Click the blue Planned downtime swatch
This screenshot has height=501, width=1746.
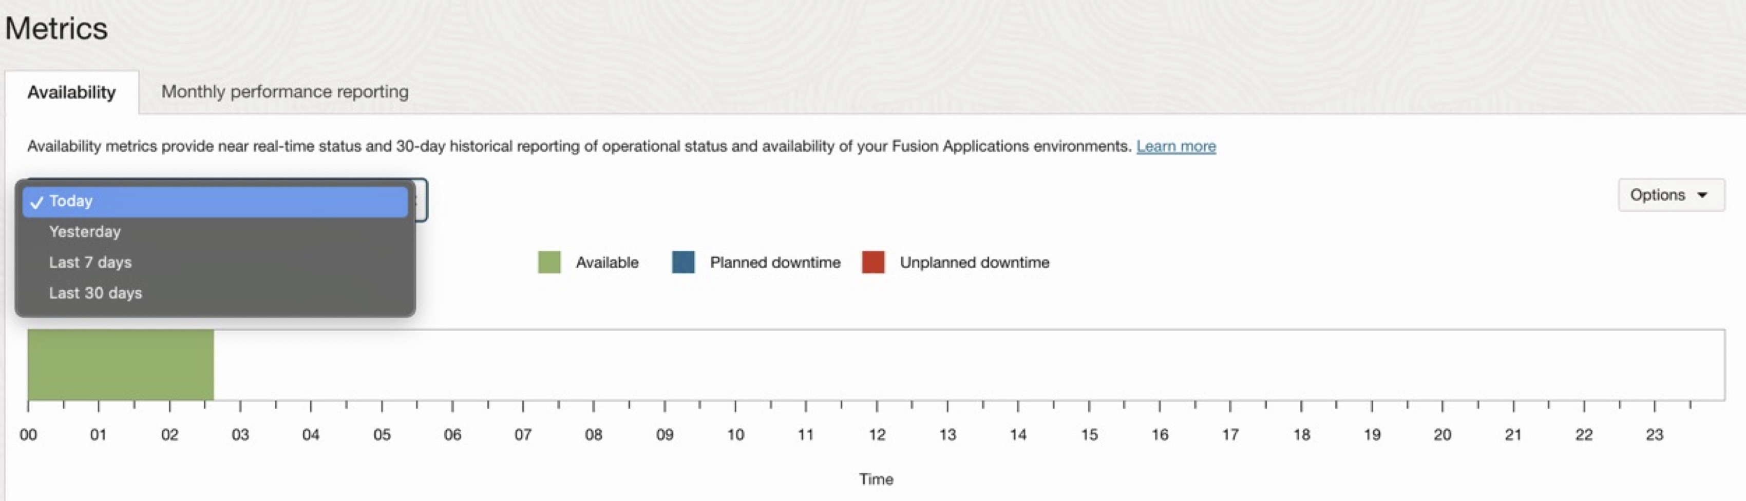[682, 262]
